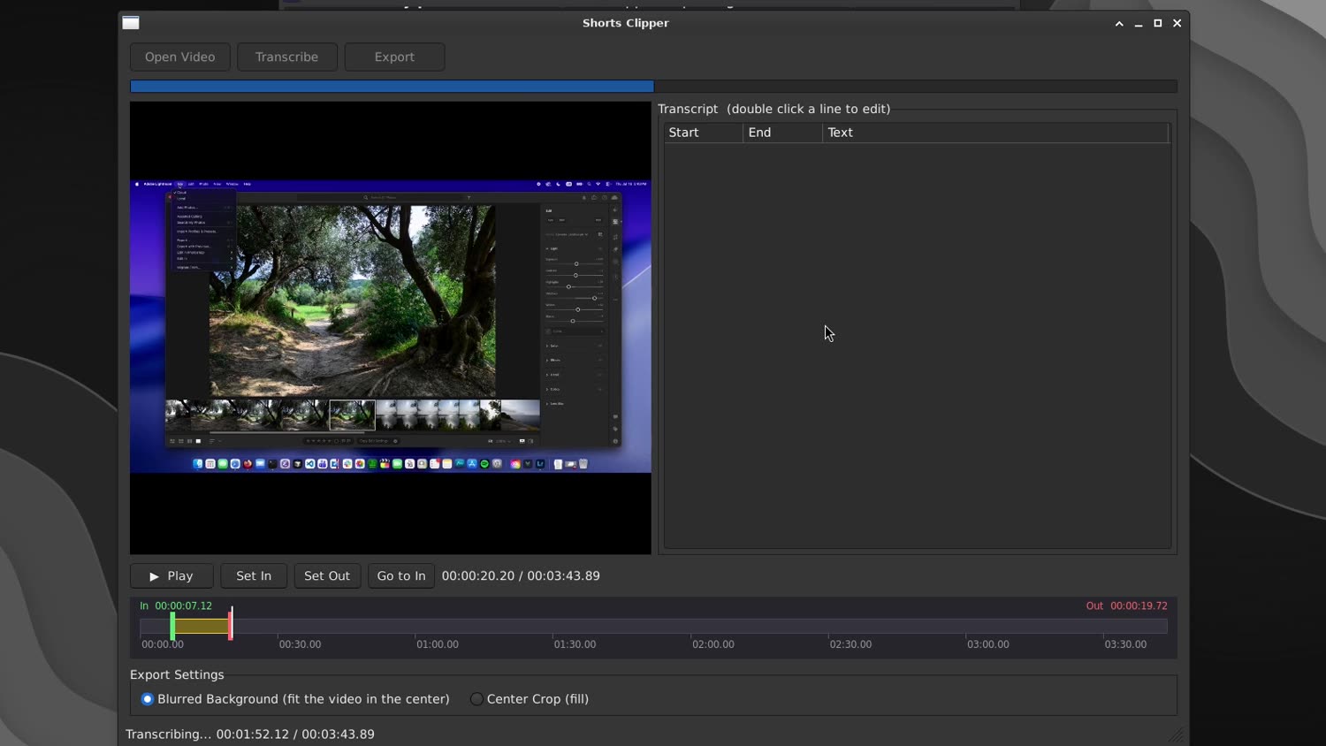
Task: Click the Transcribing status bar text
Action: pyautogui.click(x=250, y=735)
